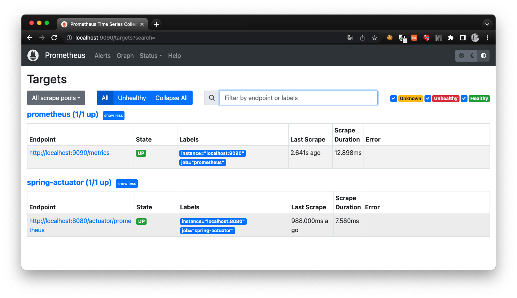
Task: Click the Healthy green badge label
Action: pyautogui.click(x=479, y=99)
